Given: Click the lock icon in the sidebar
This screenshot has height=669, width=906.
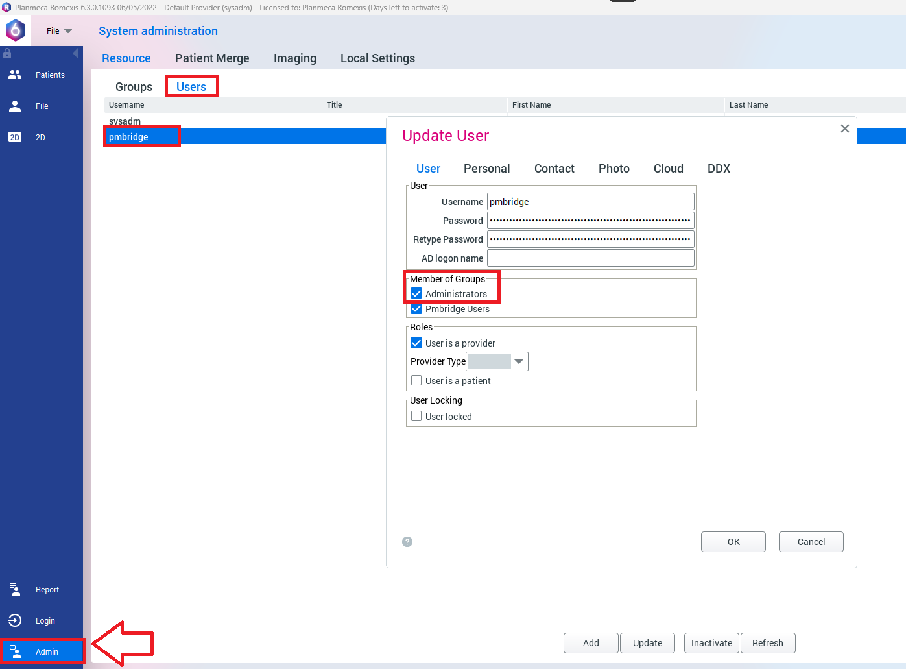Looking at the screenshot, I should (7, 53).
